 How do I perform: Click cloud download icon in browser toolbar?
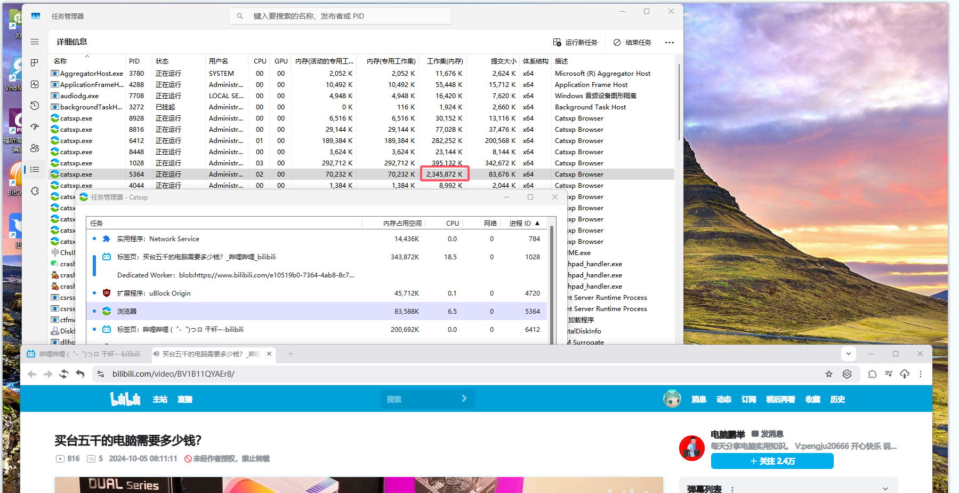click(905, 374)
